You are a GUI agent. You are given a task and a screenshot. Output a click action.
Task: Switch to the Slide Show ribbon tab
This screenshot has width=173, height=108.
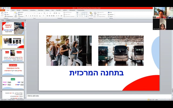coord(41,10)
